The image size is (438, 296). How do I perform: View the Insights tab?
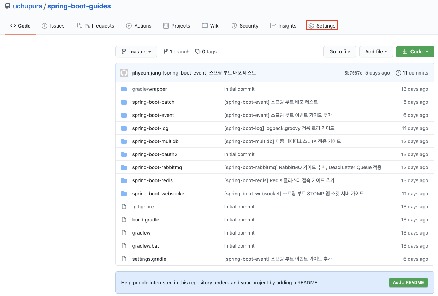(283, 26)
